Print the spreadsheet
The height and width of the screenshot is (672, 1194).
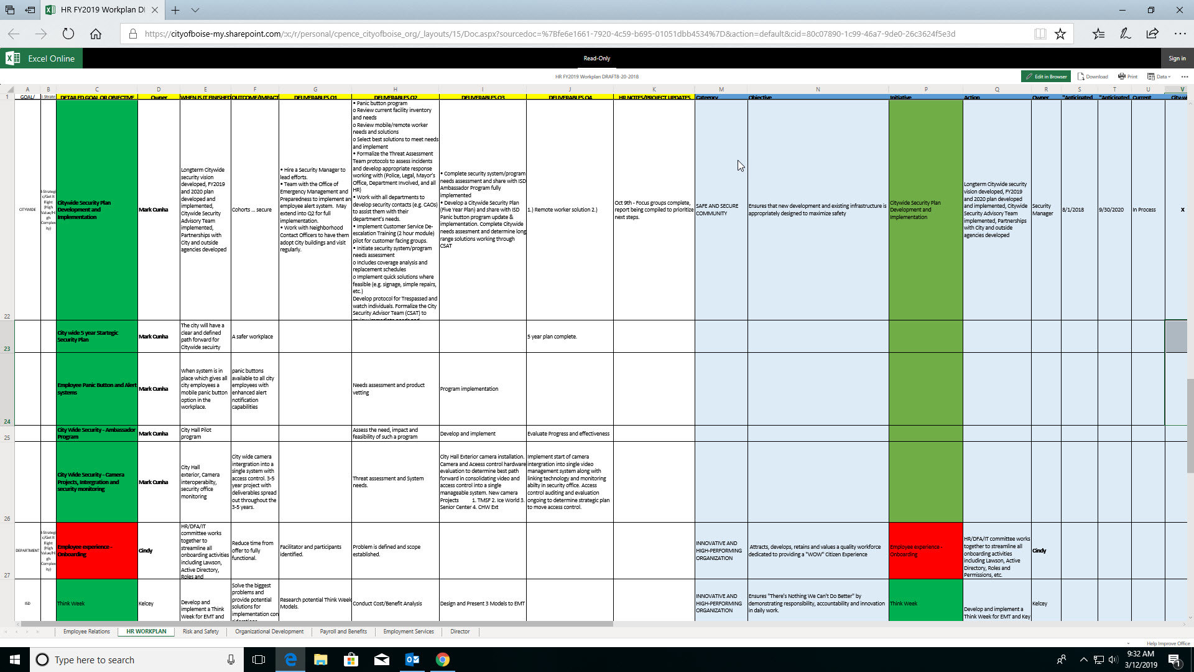1127,77
